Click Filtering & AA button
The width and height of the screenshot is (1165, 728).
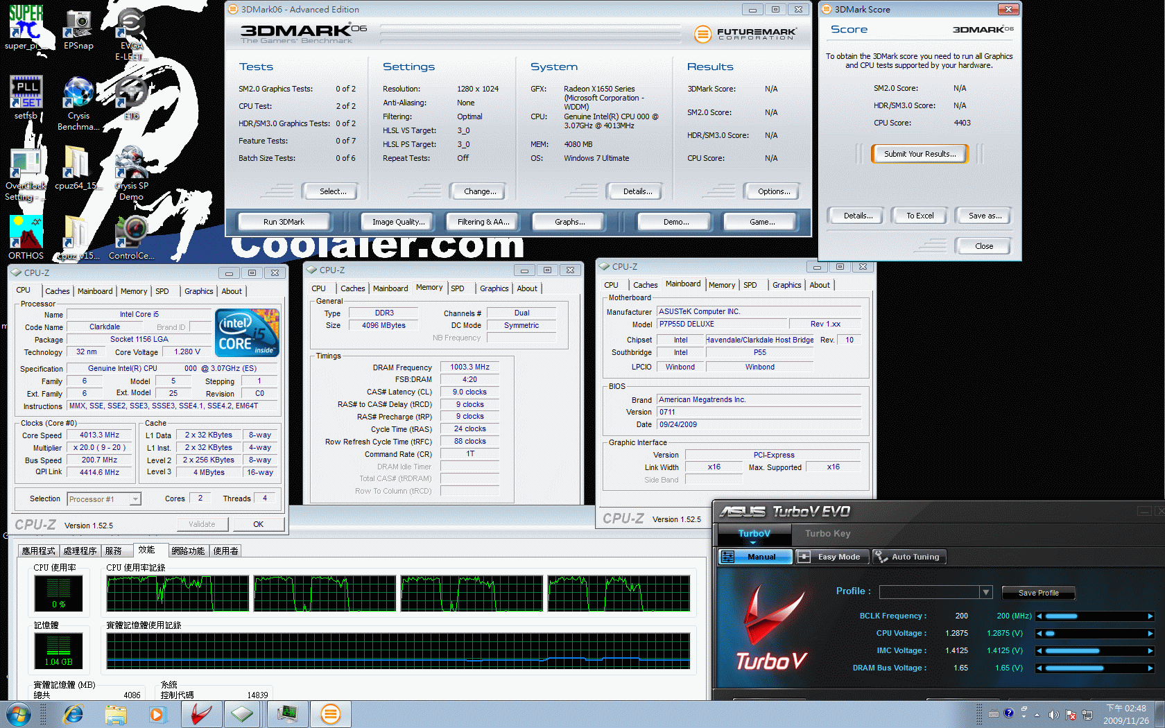click(x=483, y=222)
